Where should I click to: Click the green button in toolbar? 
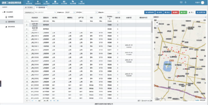183,12
